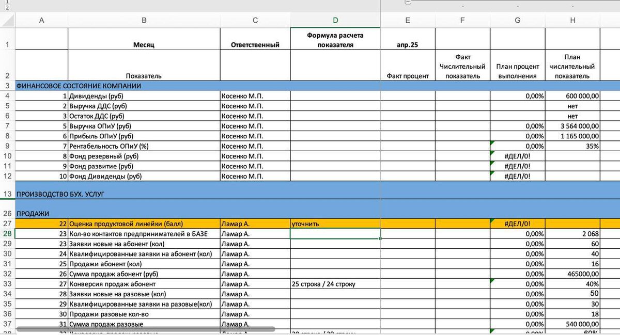Image resolution: width=620 pixels, height=335 pixels.
Task: Click 'План процент выполнения' header cell
Action: 518,65
